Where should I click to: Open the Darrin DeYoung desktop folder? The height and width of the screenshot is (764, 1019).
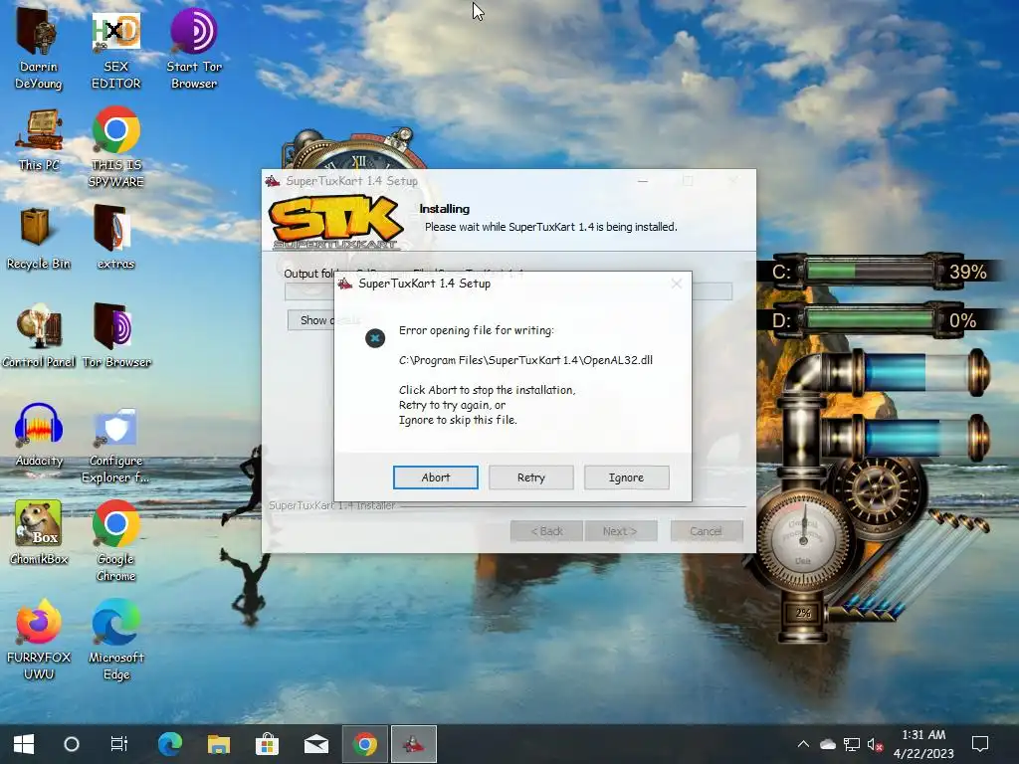click(x=39, y=49)
